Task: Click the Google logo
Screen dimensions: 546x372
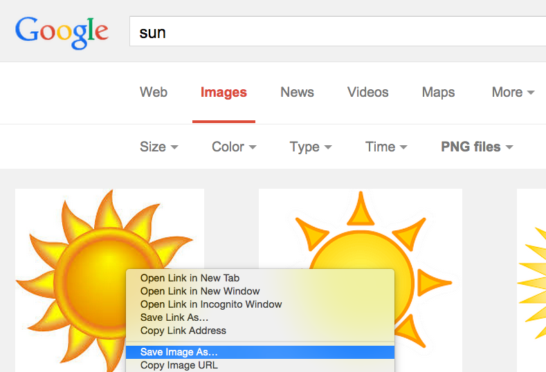Action: point(62,31)
